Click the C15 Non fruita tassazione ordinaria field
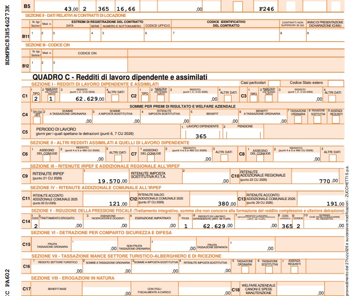 click(173, 245)
